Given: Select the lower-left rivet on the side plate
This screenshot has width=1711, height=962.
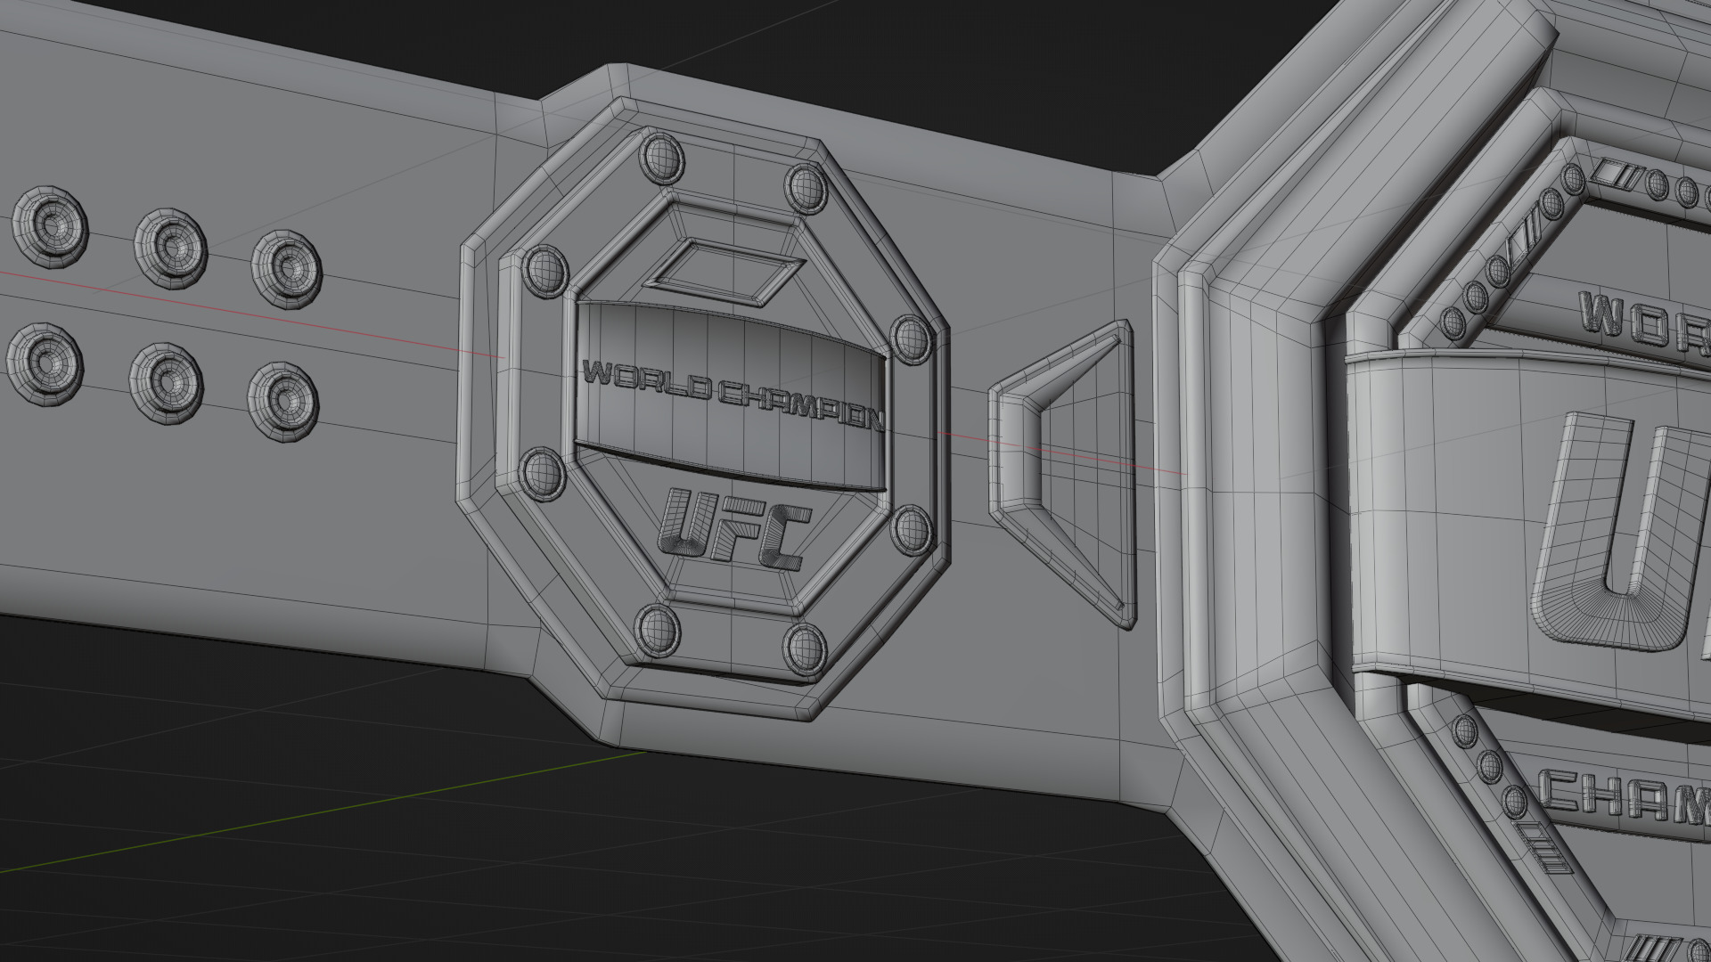Looking at the screenshot, I should (x=542, y=473).
